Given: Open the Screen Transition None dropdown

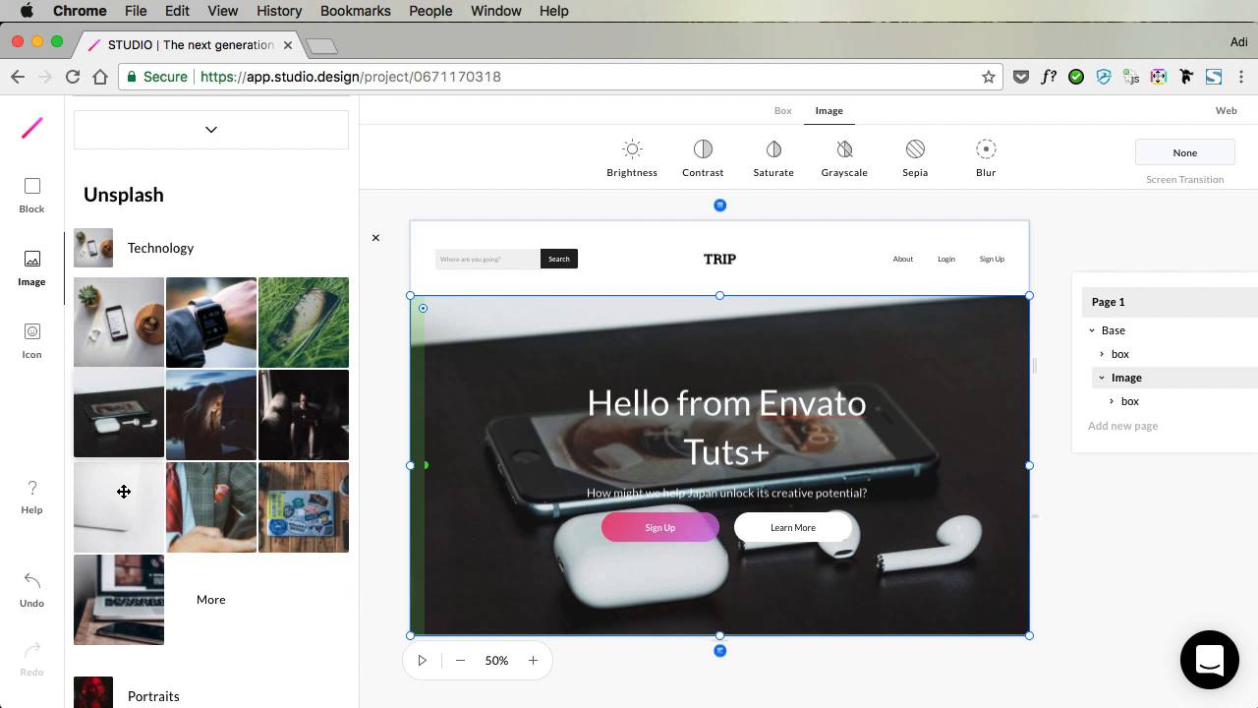Looking at the screenshot, I should [x=1185, y=152].
